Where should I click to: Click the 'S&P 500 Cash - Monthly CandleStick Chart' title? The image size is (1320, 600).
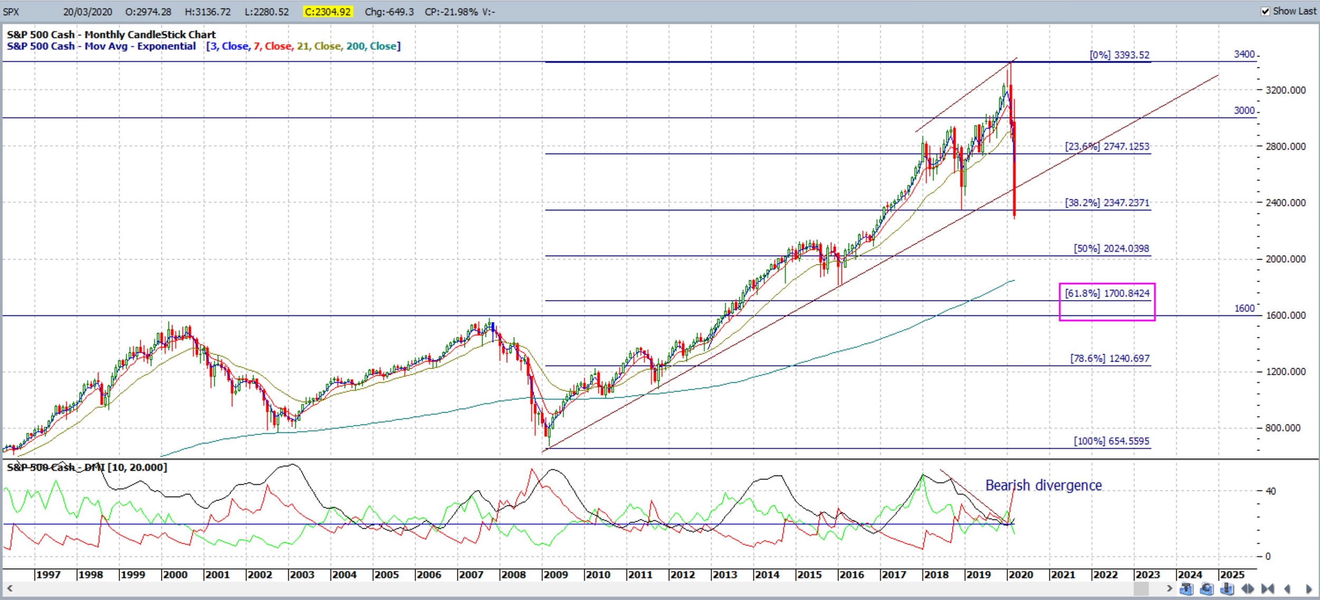(x=111, y=34)
